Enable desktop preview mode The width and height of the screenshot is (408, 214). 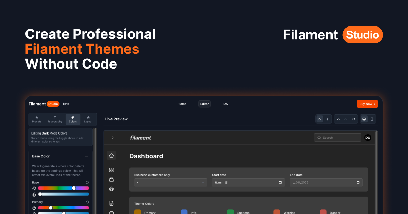364,119
